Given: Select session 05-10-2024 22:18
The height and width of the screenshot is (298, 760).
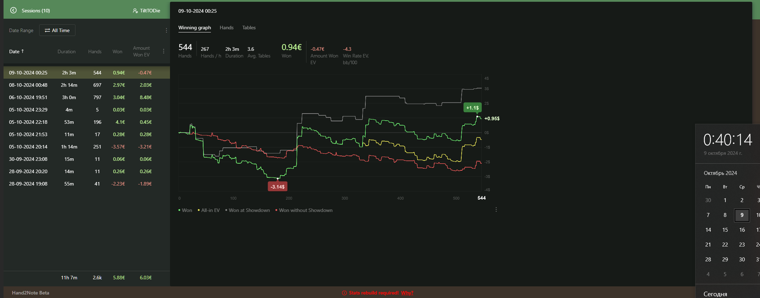Looking at the screenshot, I should [x=87, y=122].
